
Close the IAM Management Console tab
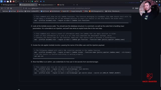17,5
